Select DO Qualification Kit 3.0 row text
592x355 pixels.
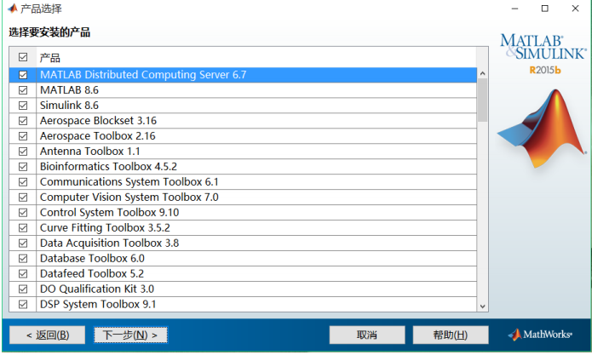click(x=97, y=289)
